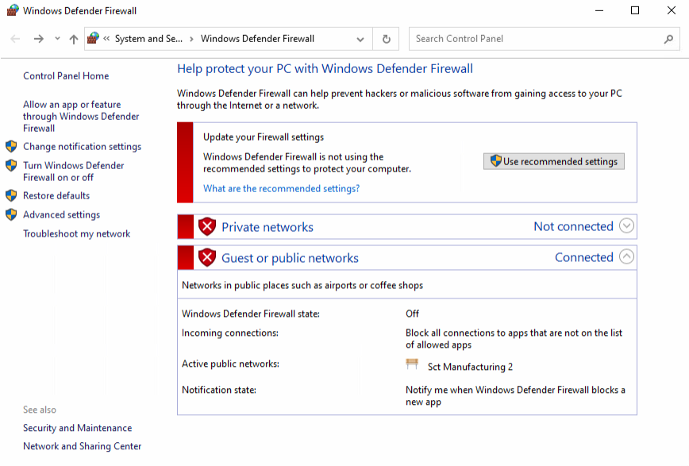Screen dimensions: 689x466
Task: Open Allow an app or feature link
Action: pos(81,117)
